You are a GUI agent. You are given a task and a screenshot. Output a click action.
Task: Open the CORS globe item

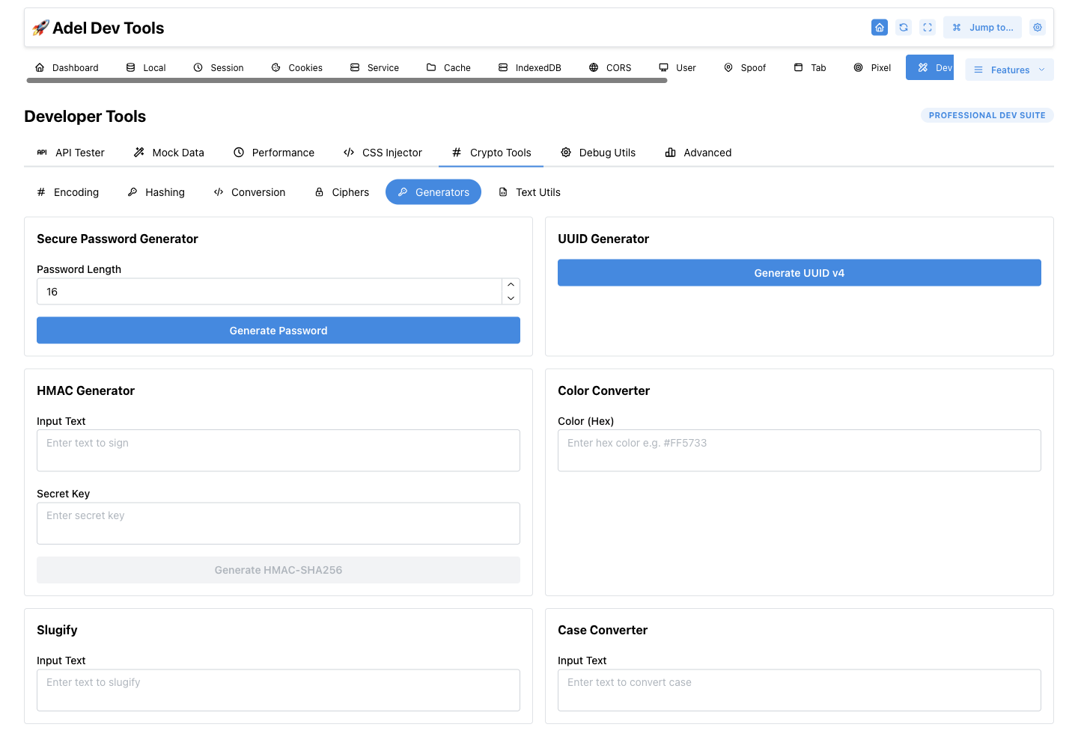610,67
